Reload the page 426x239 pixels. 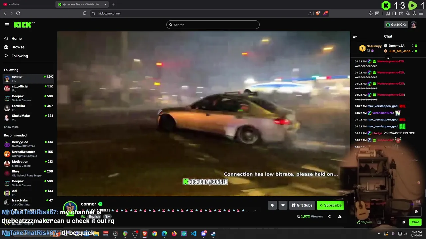(18, 13)
